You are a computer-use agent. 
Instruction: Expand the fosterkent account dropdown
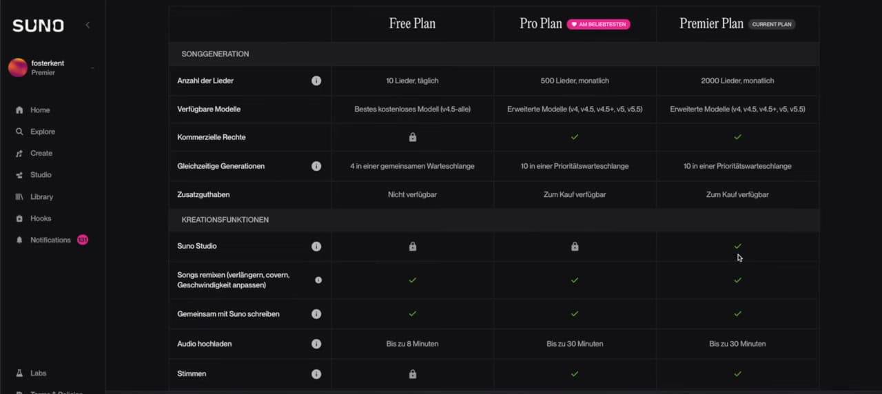pyautogui.click(x=92, y=68)
